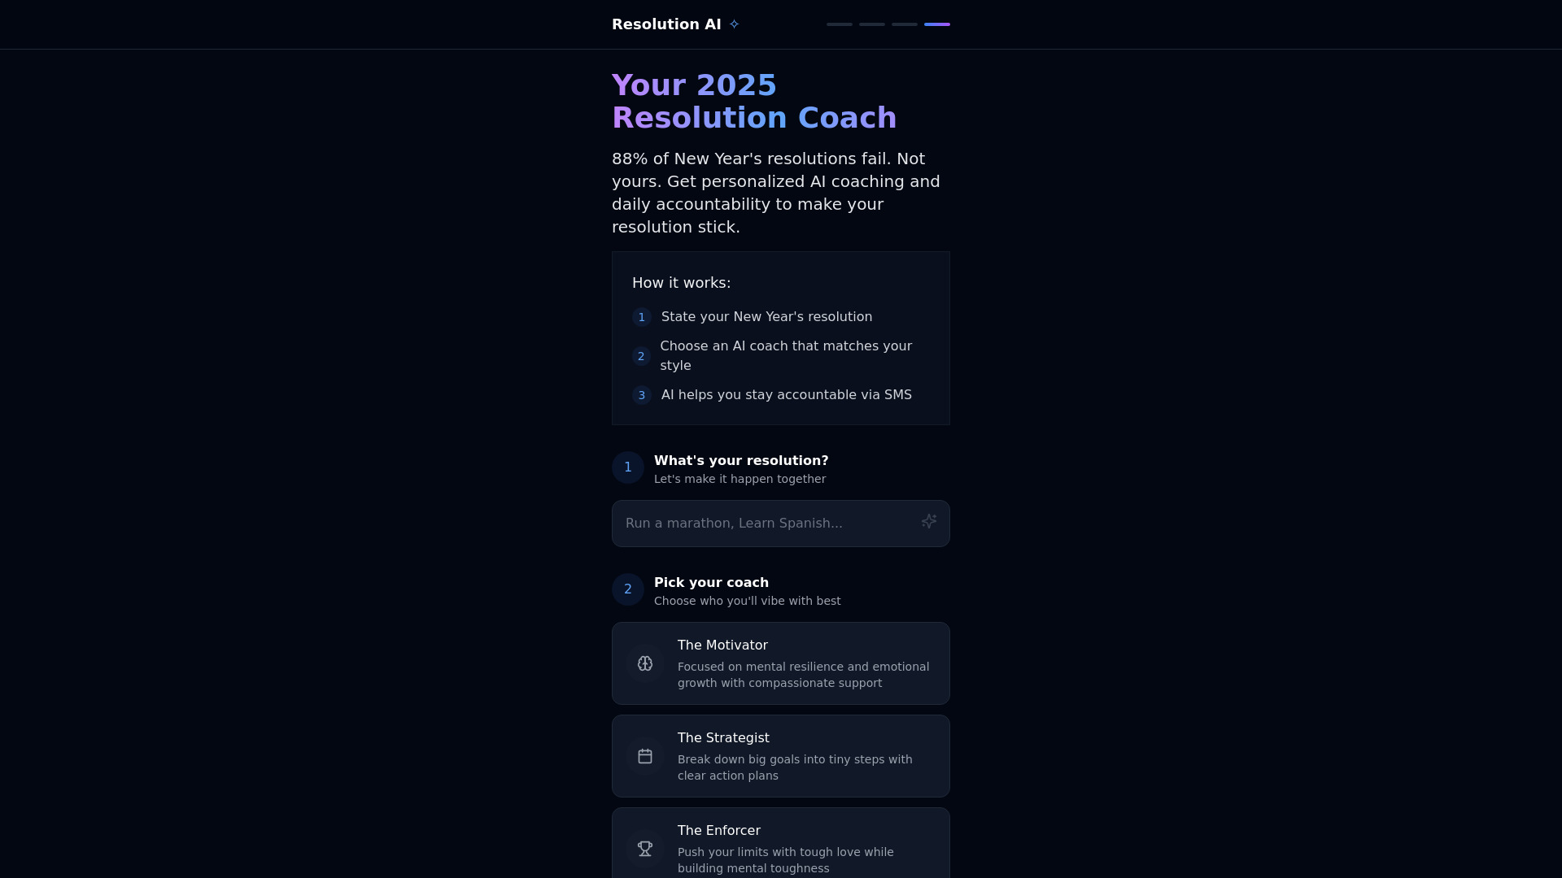Click the brain icon on The Motivator card
This screenshot has height=878, width=1562.
pos(645,663)
